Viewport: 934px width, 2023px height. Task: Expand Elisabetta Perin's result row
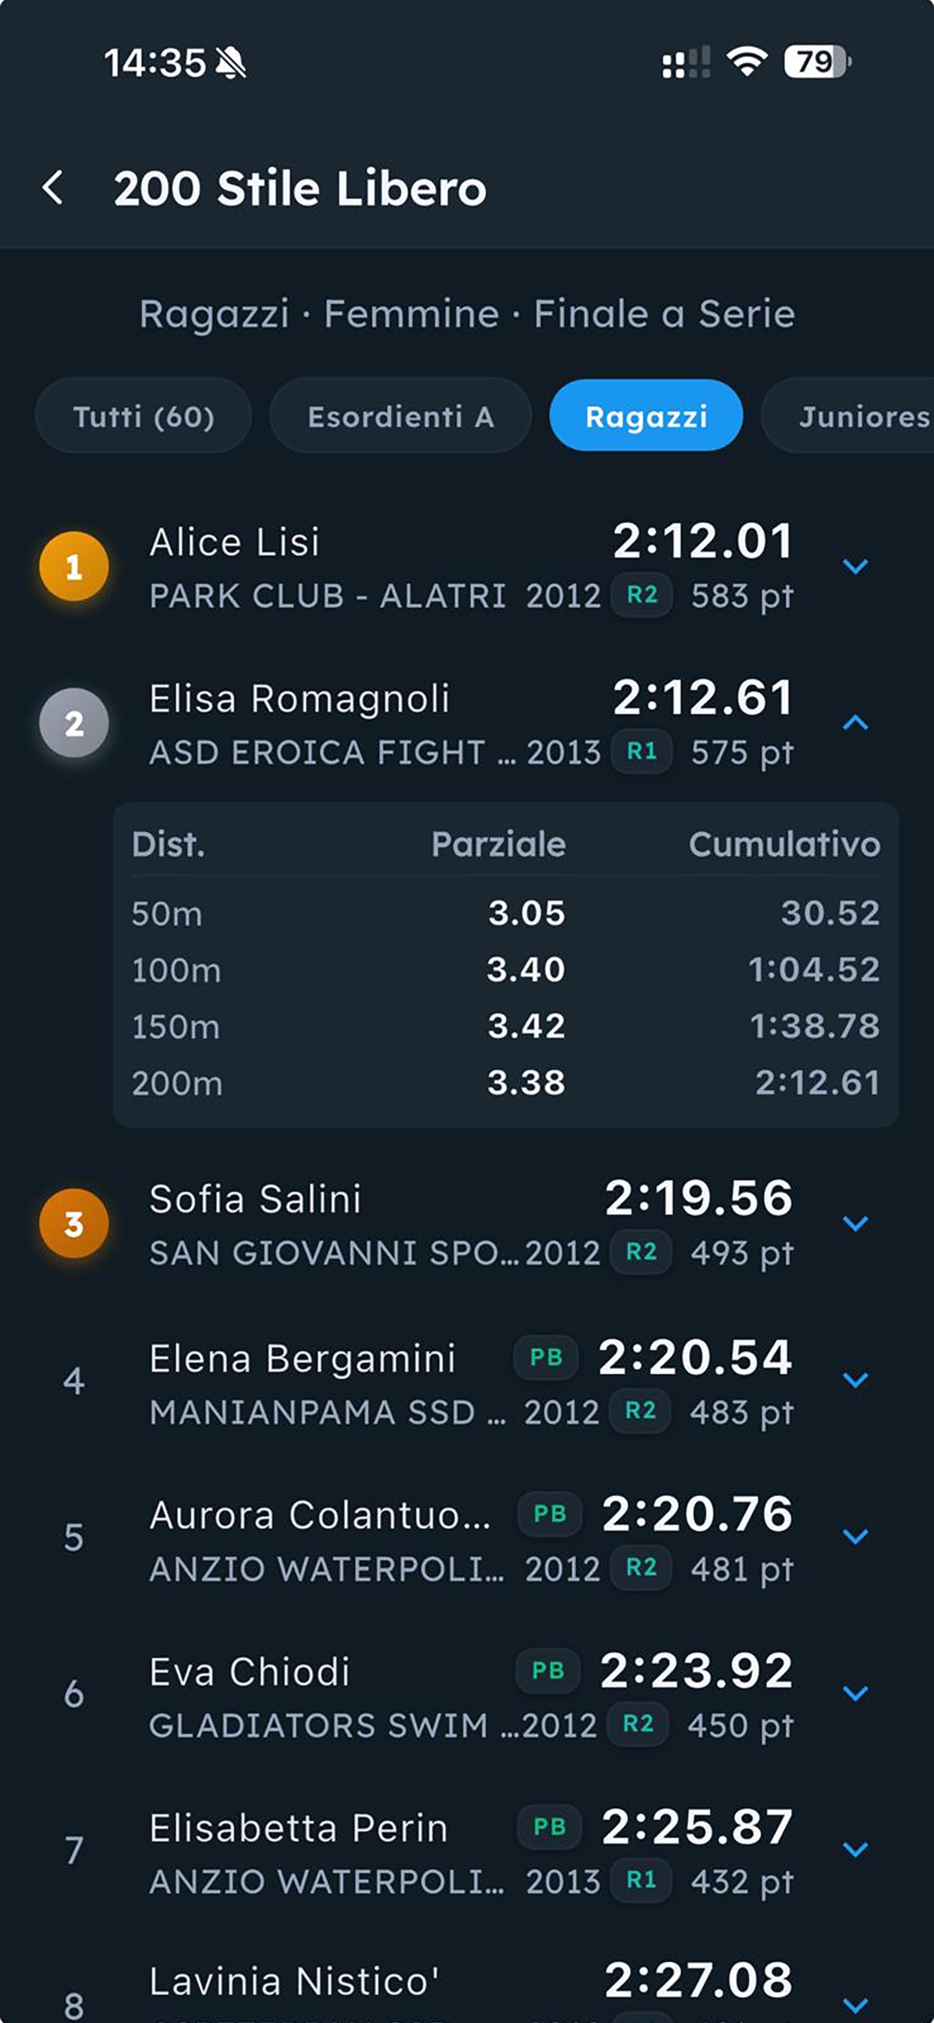(855, 1849)
